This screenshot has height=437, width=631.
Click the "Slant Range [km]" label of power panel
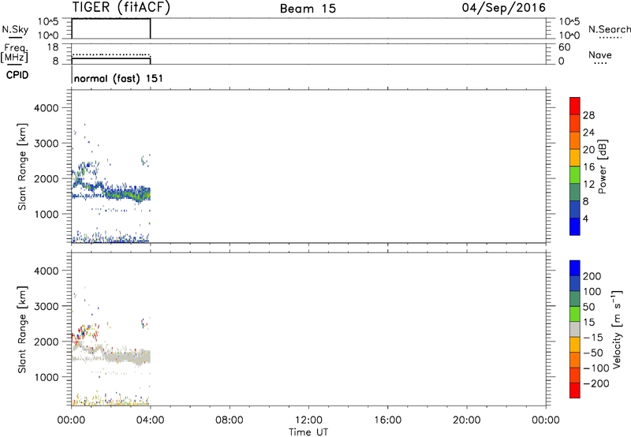(x=22, y=166)
